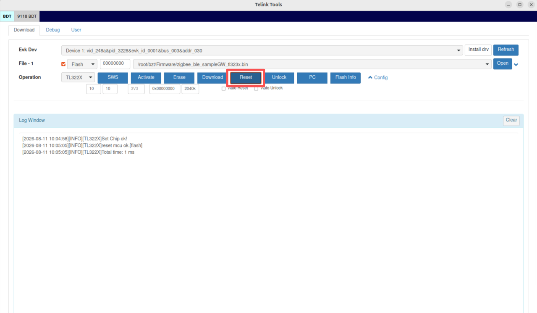Click the Log Window header title
The width and height of the screenshot is (537, 313).
(x=32, y=120)
